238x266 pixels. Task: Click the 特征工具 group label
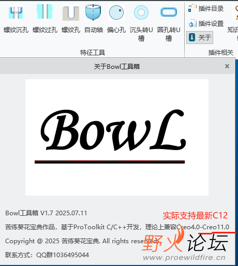tap(93, 52)
